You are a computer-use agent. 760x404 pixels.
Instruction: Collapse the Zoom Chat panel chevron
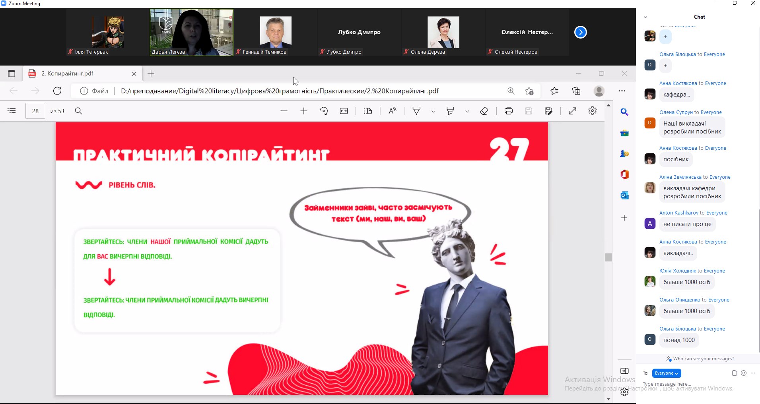click(x=645, y=17)
